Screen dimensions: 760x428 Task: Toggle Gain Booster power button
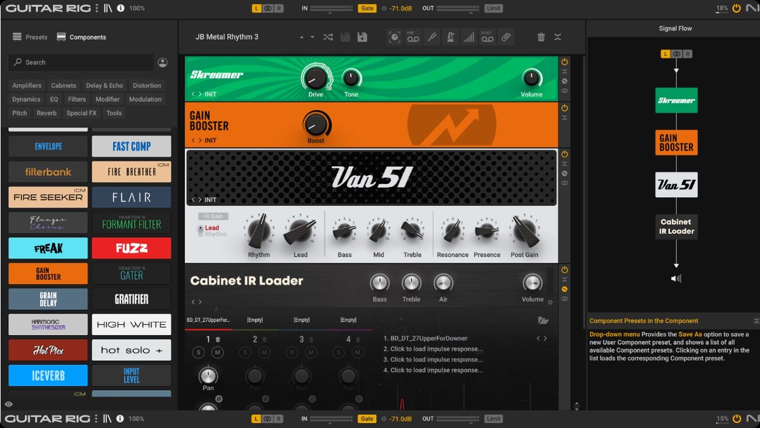(x=564, y=108)
